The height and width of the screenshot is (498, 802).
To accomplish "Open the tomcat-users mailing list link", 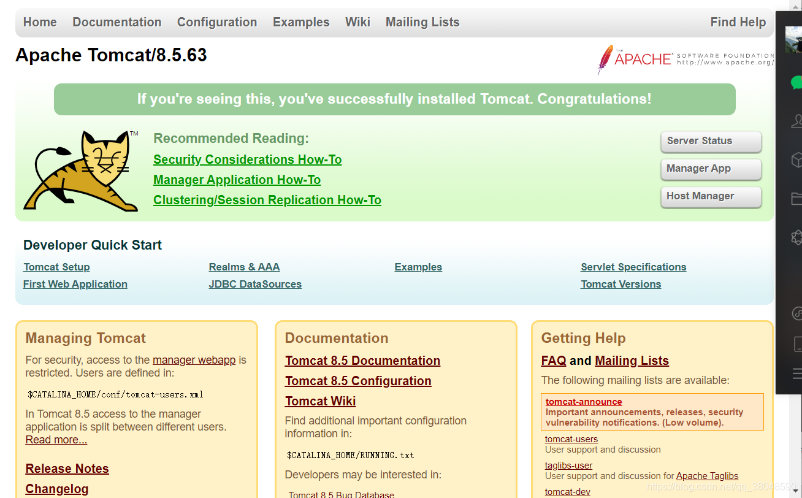I will pos(571,439).
